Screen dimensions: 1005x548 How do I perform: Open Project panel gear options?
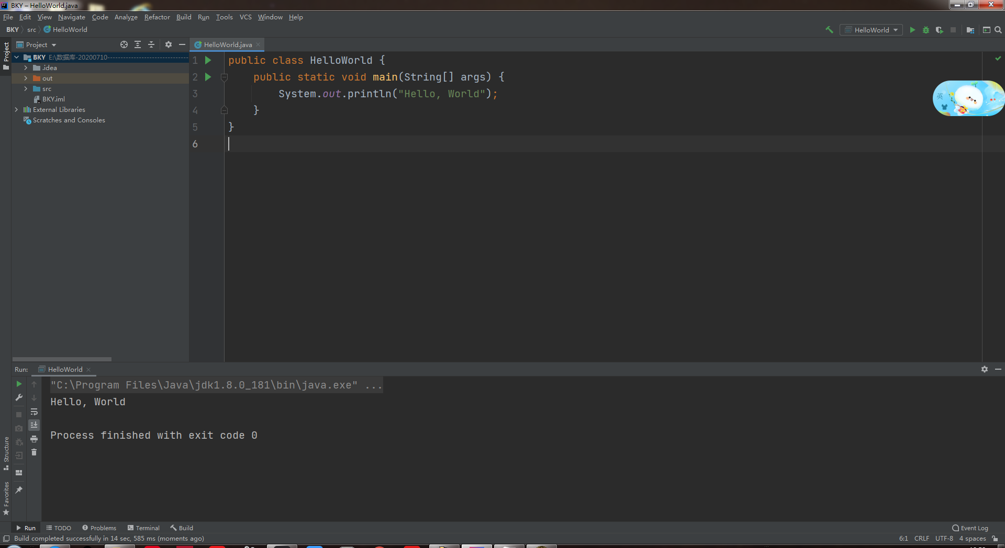tap(169, 44)
